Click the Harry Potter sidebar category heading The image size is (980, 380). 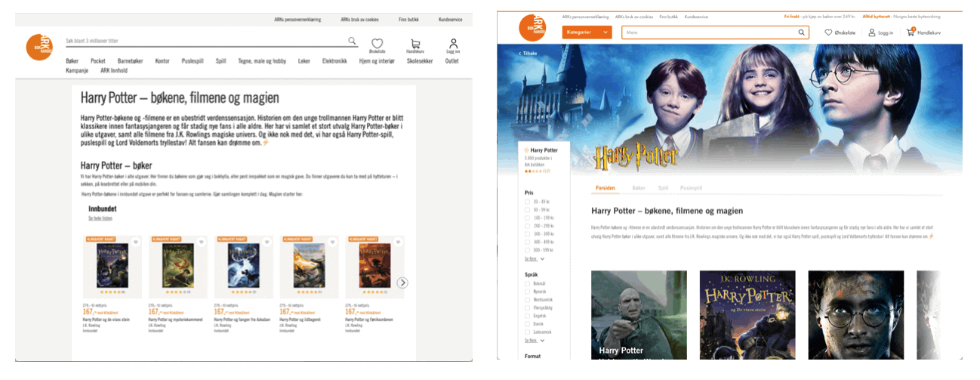tap(544, 150)
